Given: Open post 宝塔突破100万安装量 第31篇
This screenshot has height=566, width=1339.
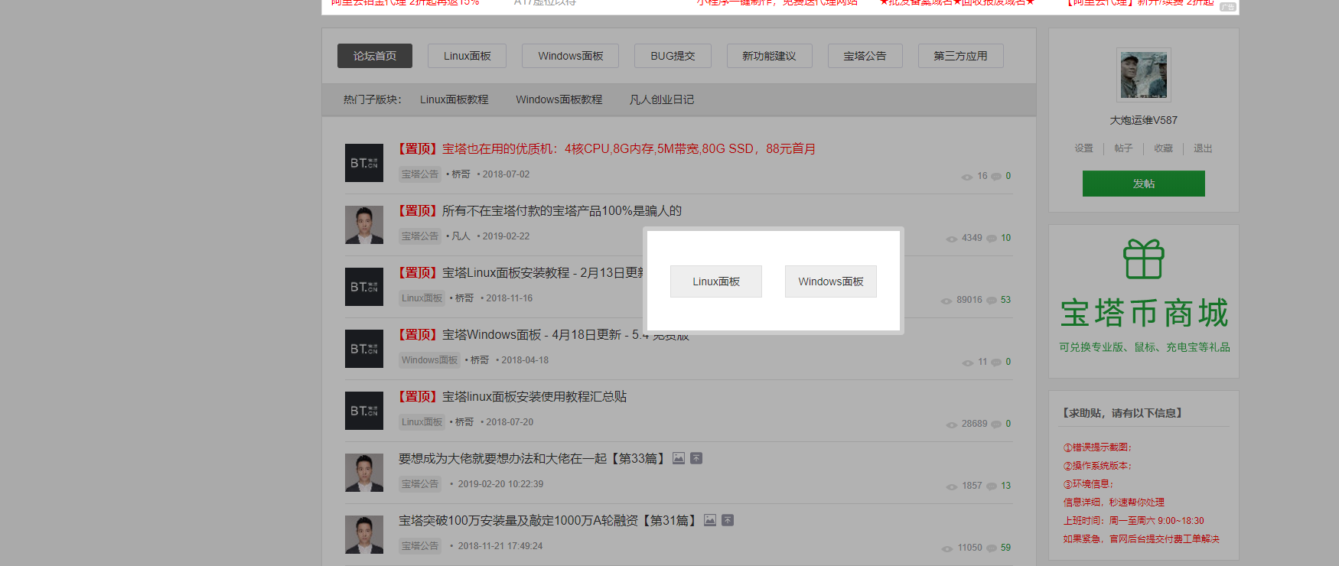Looking at the screenshot, I should [548, 520].
